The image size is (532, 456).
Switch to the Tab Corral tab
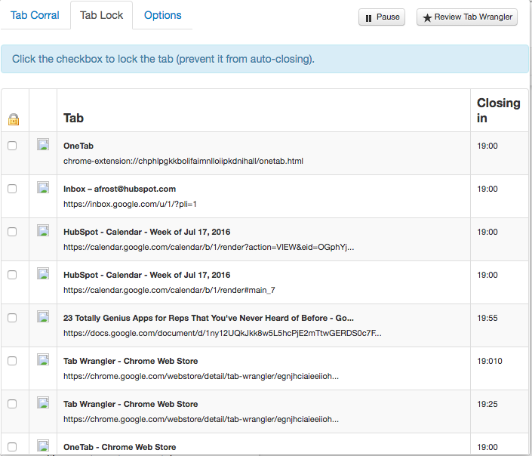tap(35, 15)
